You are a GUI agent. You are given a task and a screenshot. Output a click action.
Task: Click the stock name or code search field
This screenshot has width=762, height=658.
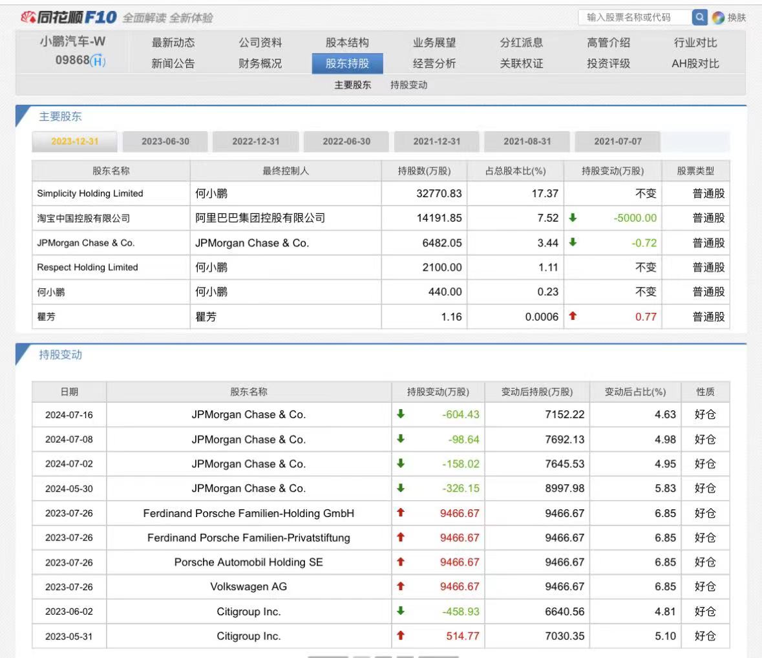click(635, 17)
